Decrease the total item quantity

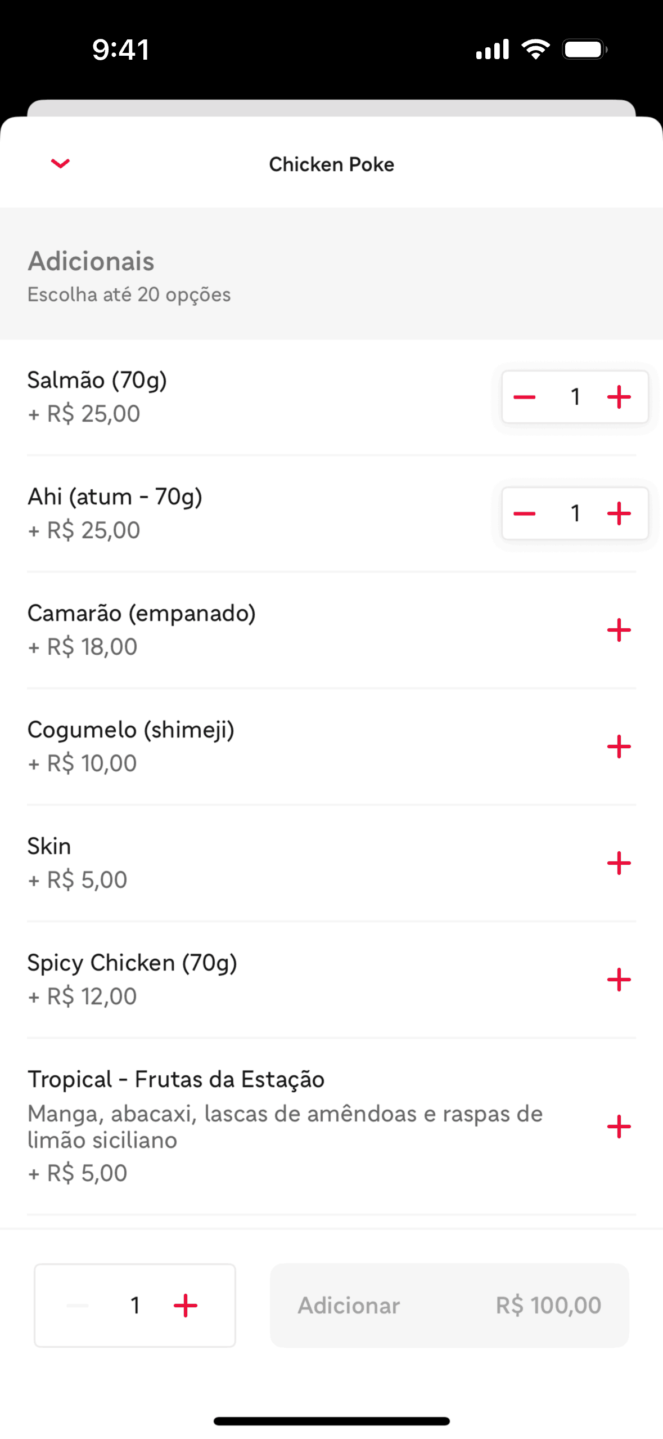pos(78,1306)
